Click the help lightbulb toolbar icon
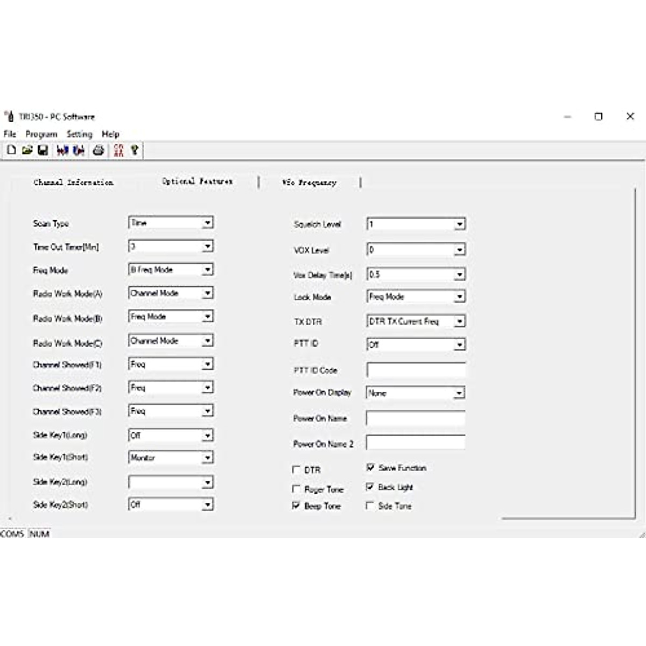 (x=135, y=150)
